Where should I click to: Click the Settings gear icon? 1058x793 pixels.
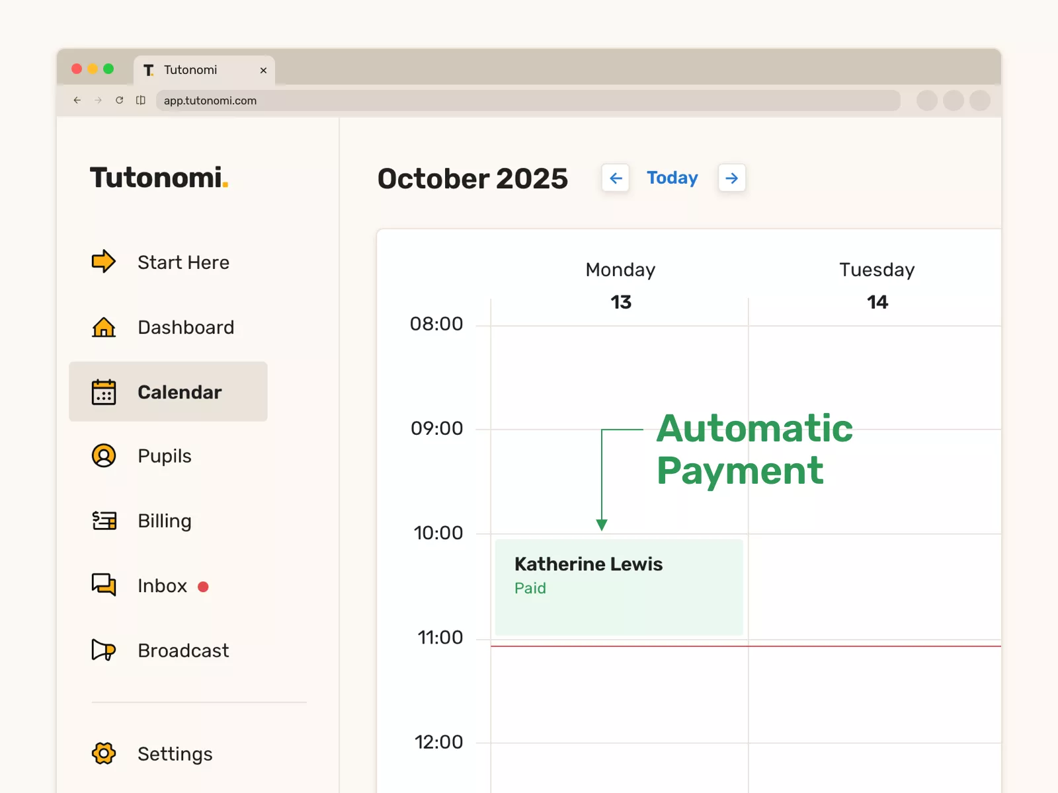(103, 753)
